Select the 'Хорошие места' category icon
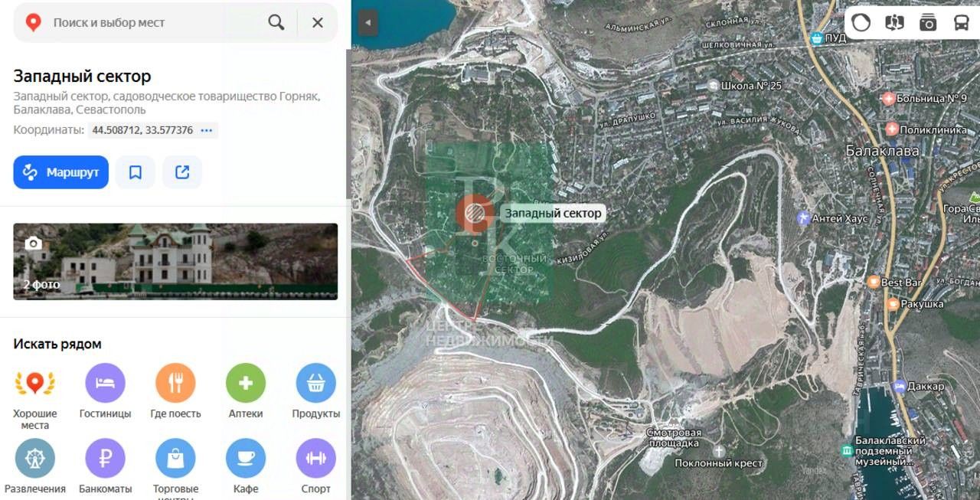 point(35,383)
